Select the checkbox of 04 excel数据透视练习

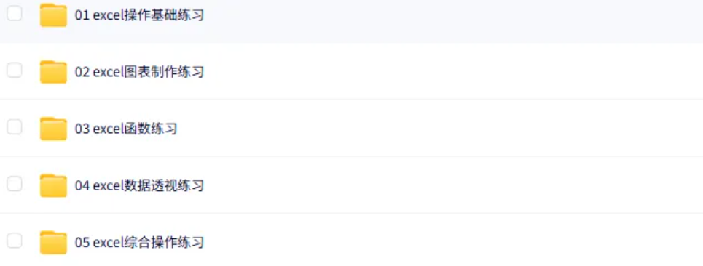pyautogui.click(x=15, y=184)
